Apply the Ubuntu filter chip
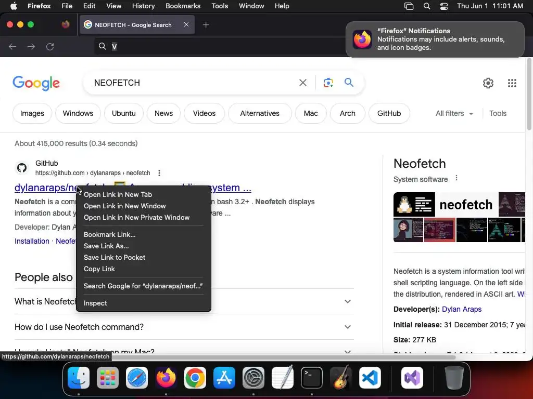The height and width of the screenshot is (399, 533). (x=124, y=113)
